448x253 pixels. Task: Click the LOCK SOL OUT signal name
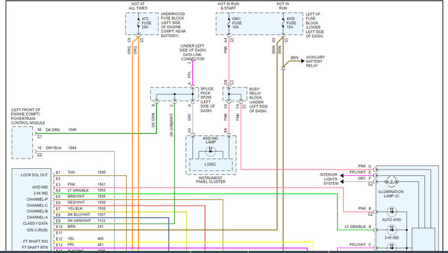[x=34, y=175]
